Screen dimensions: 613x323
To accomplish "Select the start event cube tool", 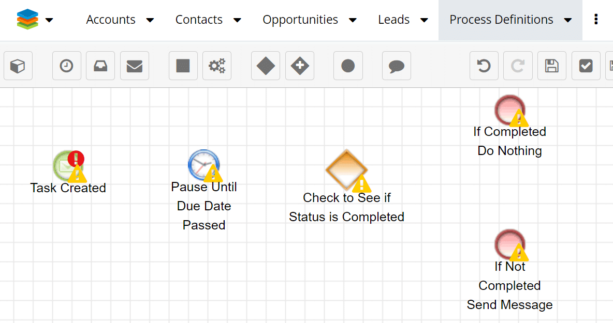I will [18, 66].
